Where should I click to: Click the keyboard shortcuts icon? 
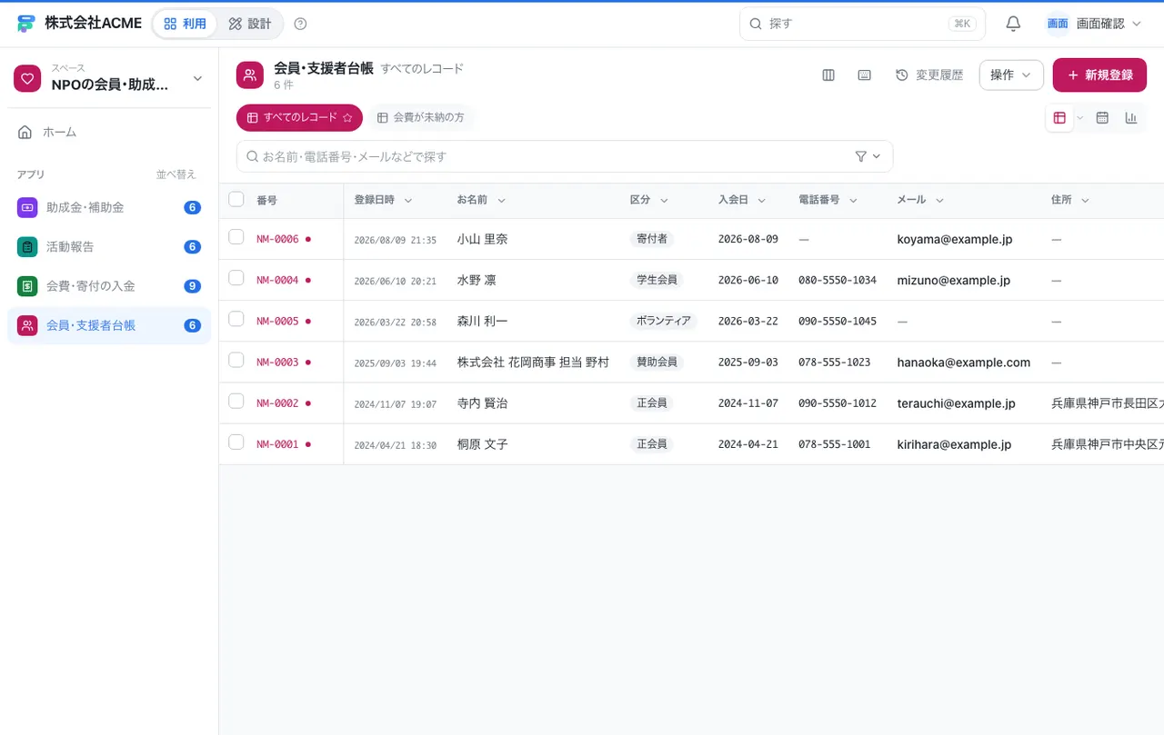[x=865, y=75]
